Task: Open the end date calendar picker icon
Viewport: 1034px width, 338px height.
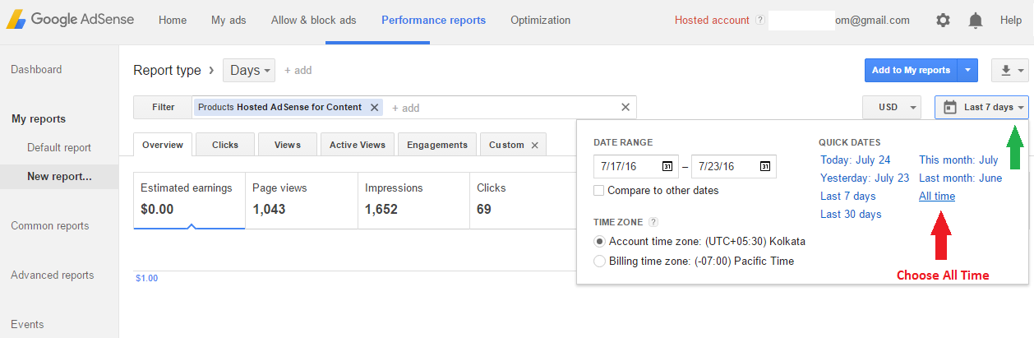Action: pyautogui.click(x=765, y=166)
